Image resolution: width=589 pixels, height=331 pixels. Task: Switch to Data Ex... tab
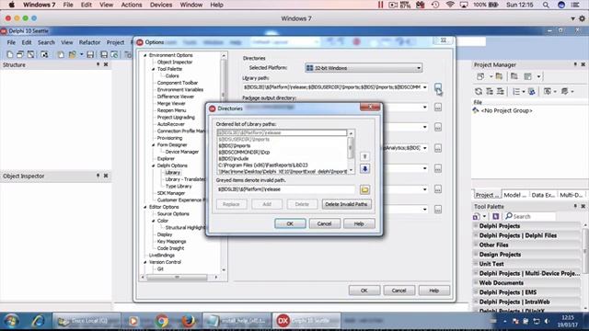pyautogui.click(x=543, y=195)
